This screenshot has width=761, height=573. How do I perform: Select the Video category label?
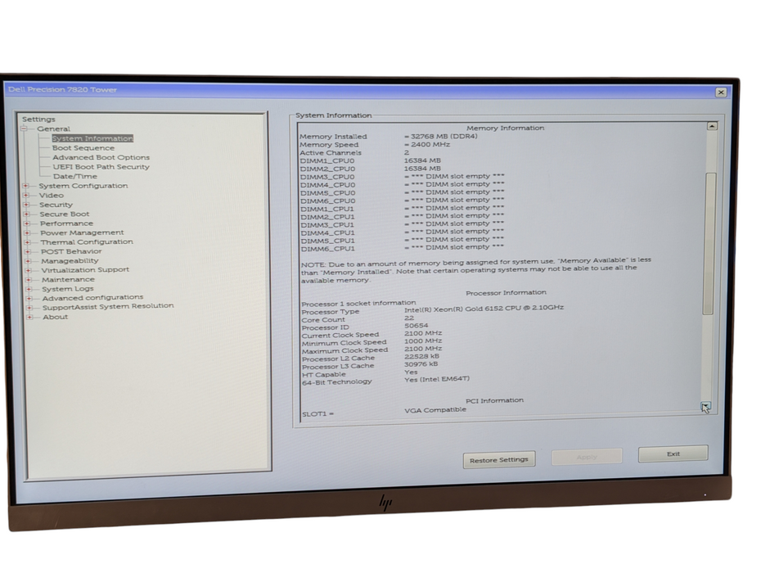52,195
